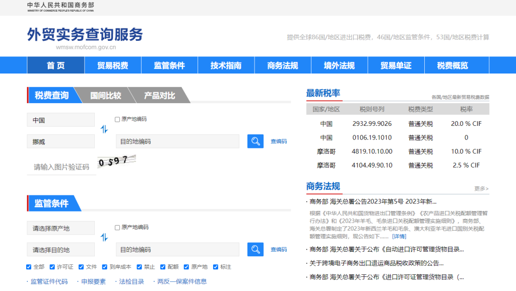Open 申报要素 link
Image resolution: width=516 pixels, height=291 pixels.
click(93, 281)
